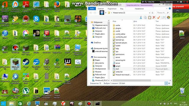Collapse the red warning panel with its chevron
Screen dimensions: 189x106
tap(177, 11)
